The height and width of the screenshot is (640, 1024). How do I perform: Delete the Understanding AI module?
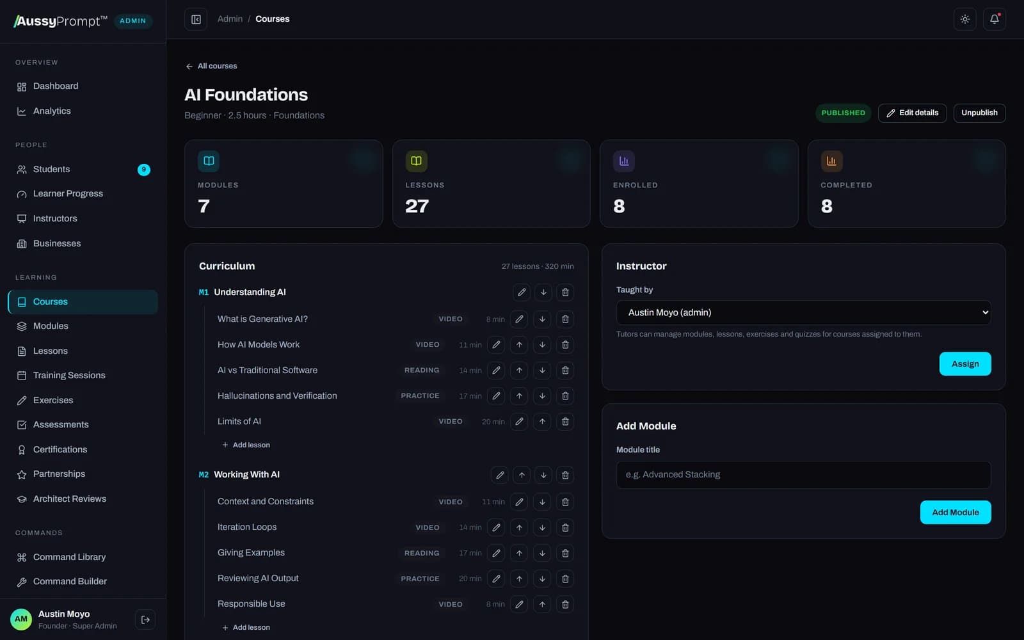coord(565,292)
